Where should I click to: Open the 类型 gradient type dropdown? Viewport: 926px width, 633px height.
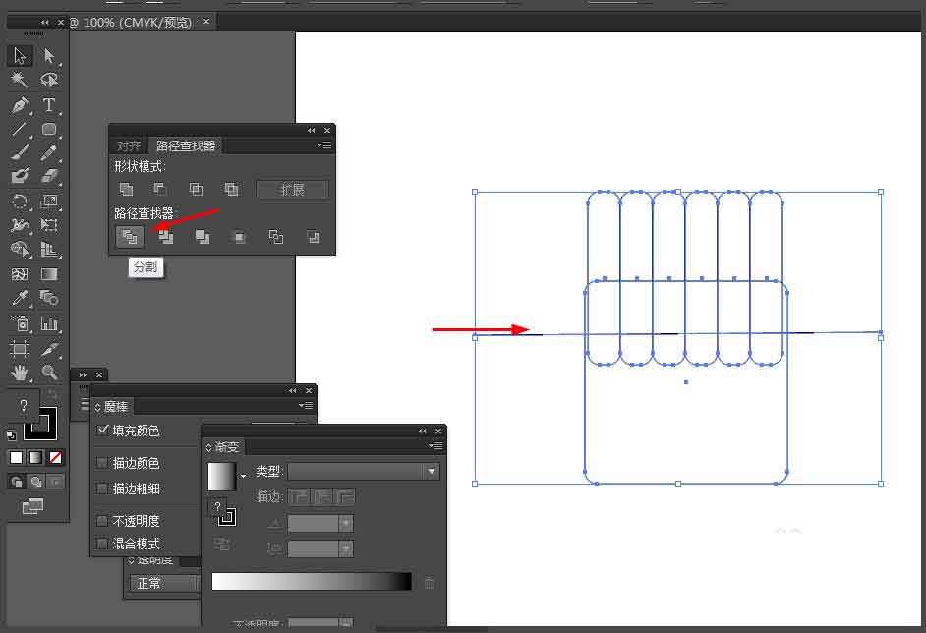(364, 471)
